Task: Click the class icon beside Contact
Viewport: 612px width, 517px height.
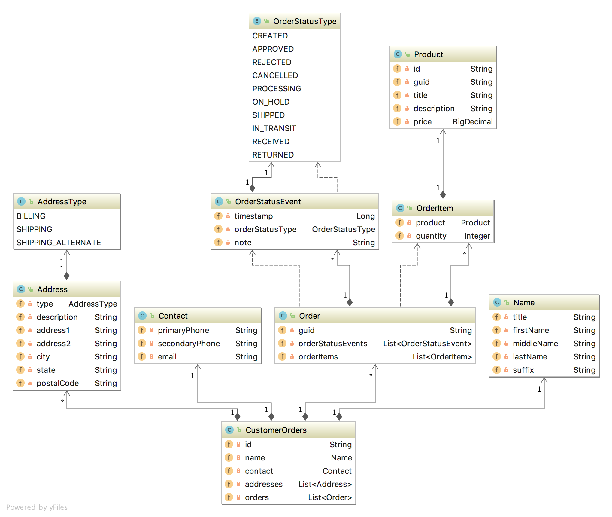Action: click(142, 316)
